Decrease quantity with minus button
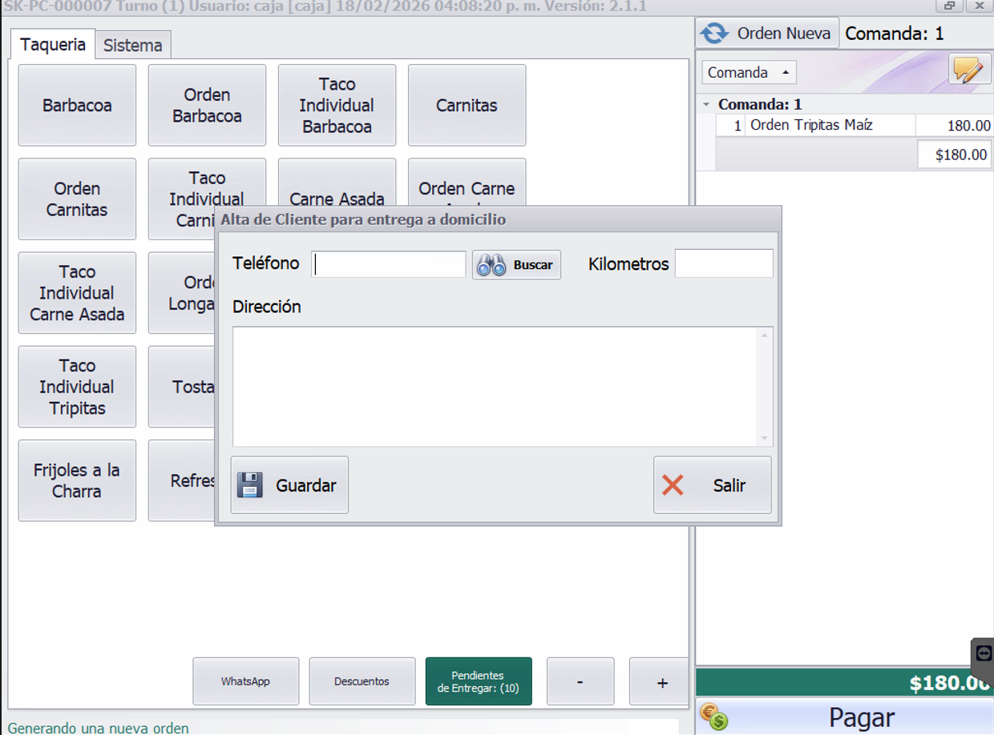 [x=580, y=681]
